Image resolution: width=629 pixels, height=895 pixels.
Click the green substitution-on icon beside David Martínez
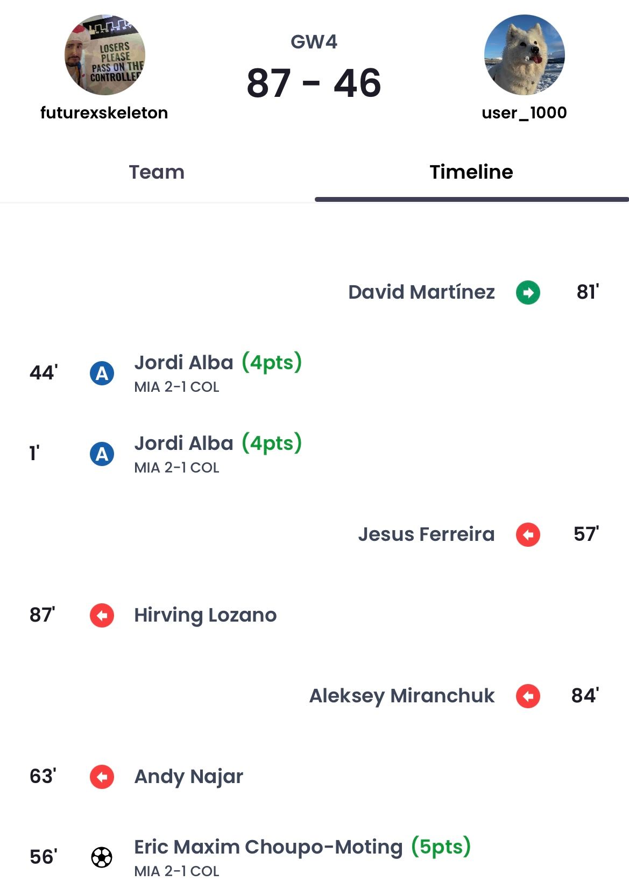tap(528, 292)
